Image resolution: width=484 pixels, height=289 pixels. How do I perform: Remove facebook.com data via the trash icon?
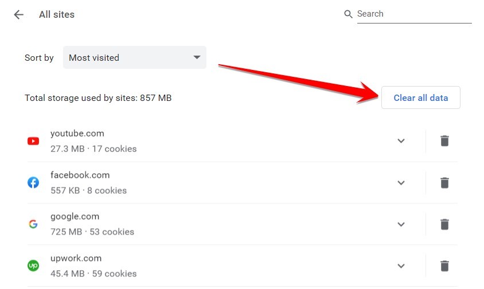pos(444,182)
